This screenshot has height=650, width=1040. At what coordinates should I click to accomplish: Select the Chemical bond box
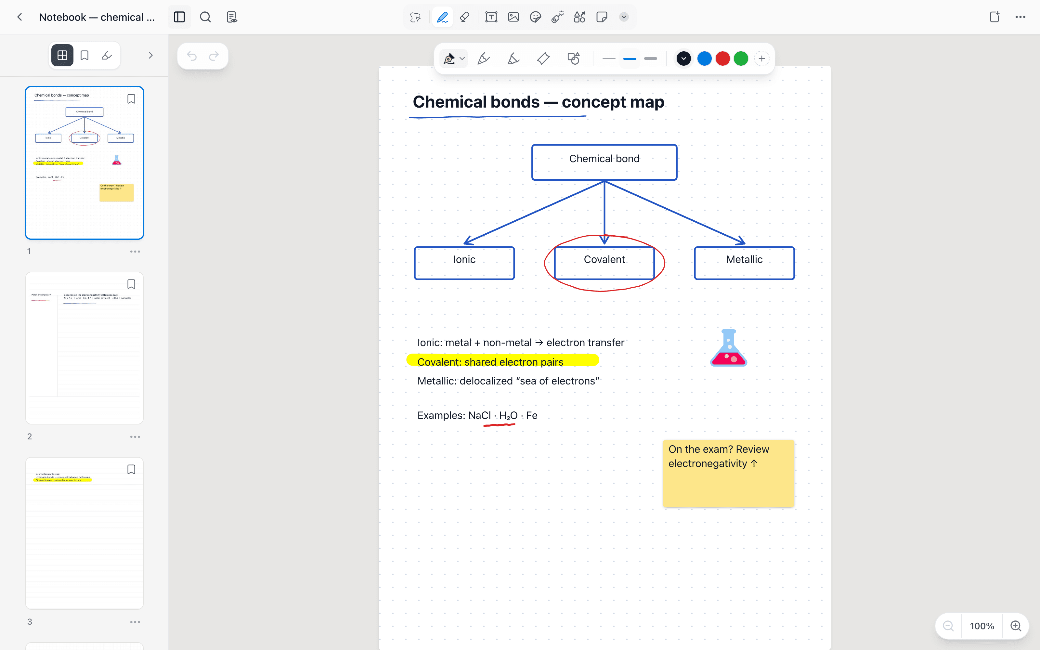pyautogui.click(x=604, y=162)
